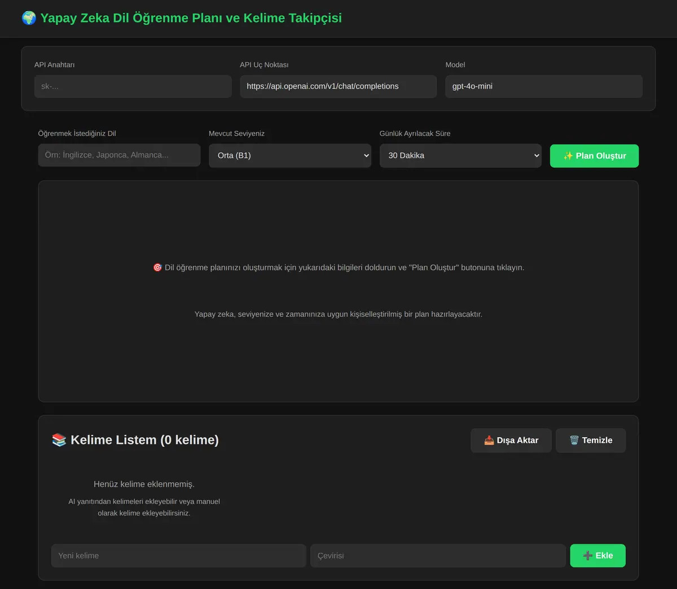Click the 'Henüz kelime eklenmemiş.' text

[x=144, y=484]
